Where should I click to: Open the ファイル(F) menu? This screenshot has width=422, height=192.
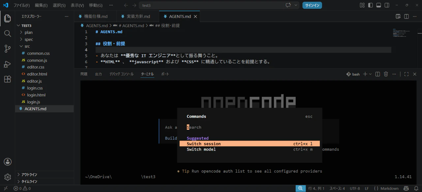[x=22, y=5]
